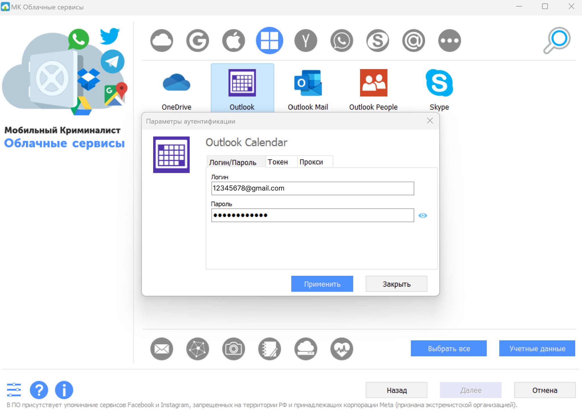This screenshot has width=582, height=410.
Task: Open the Apple services category
Action: 234,41
